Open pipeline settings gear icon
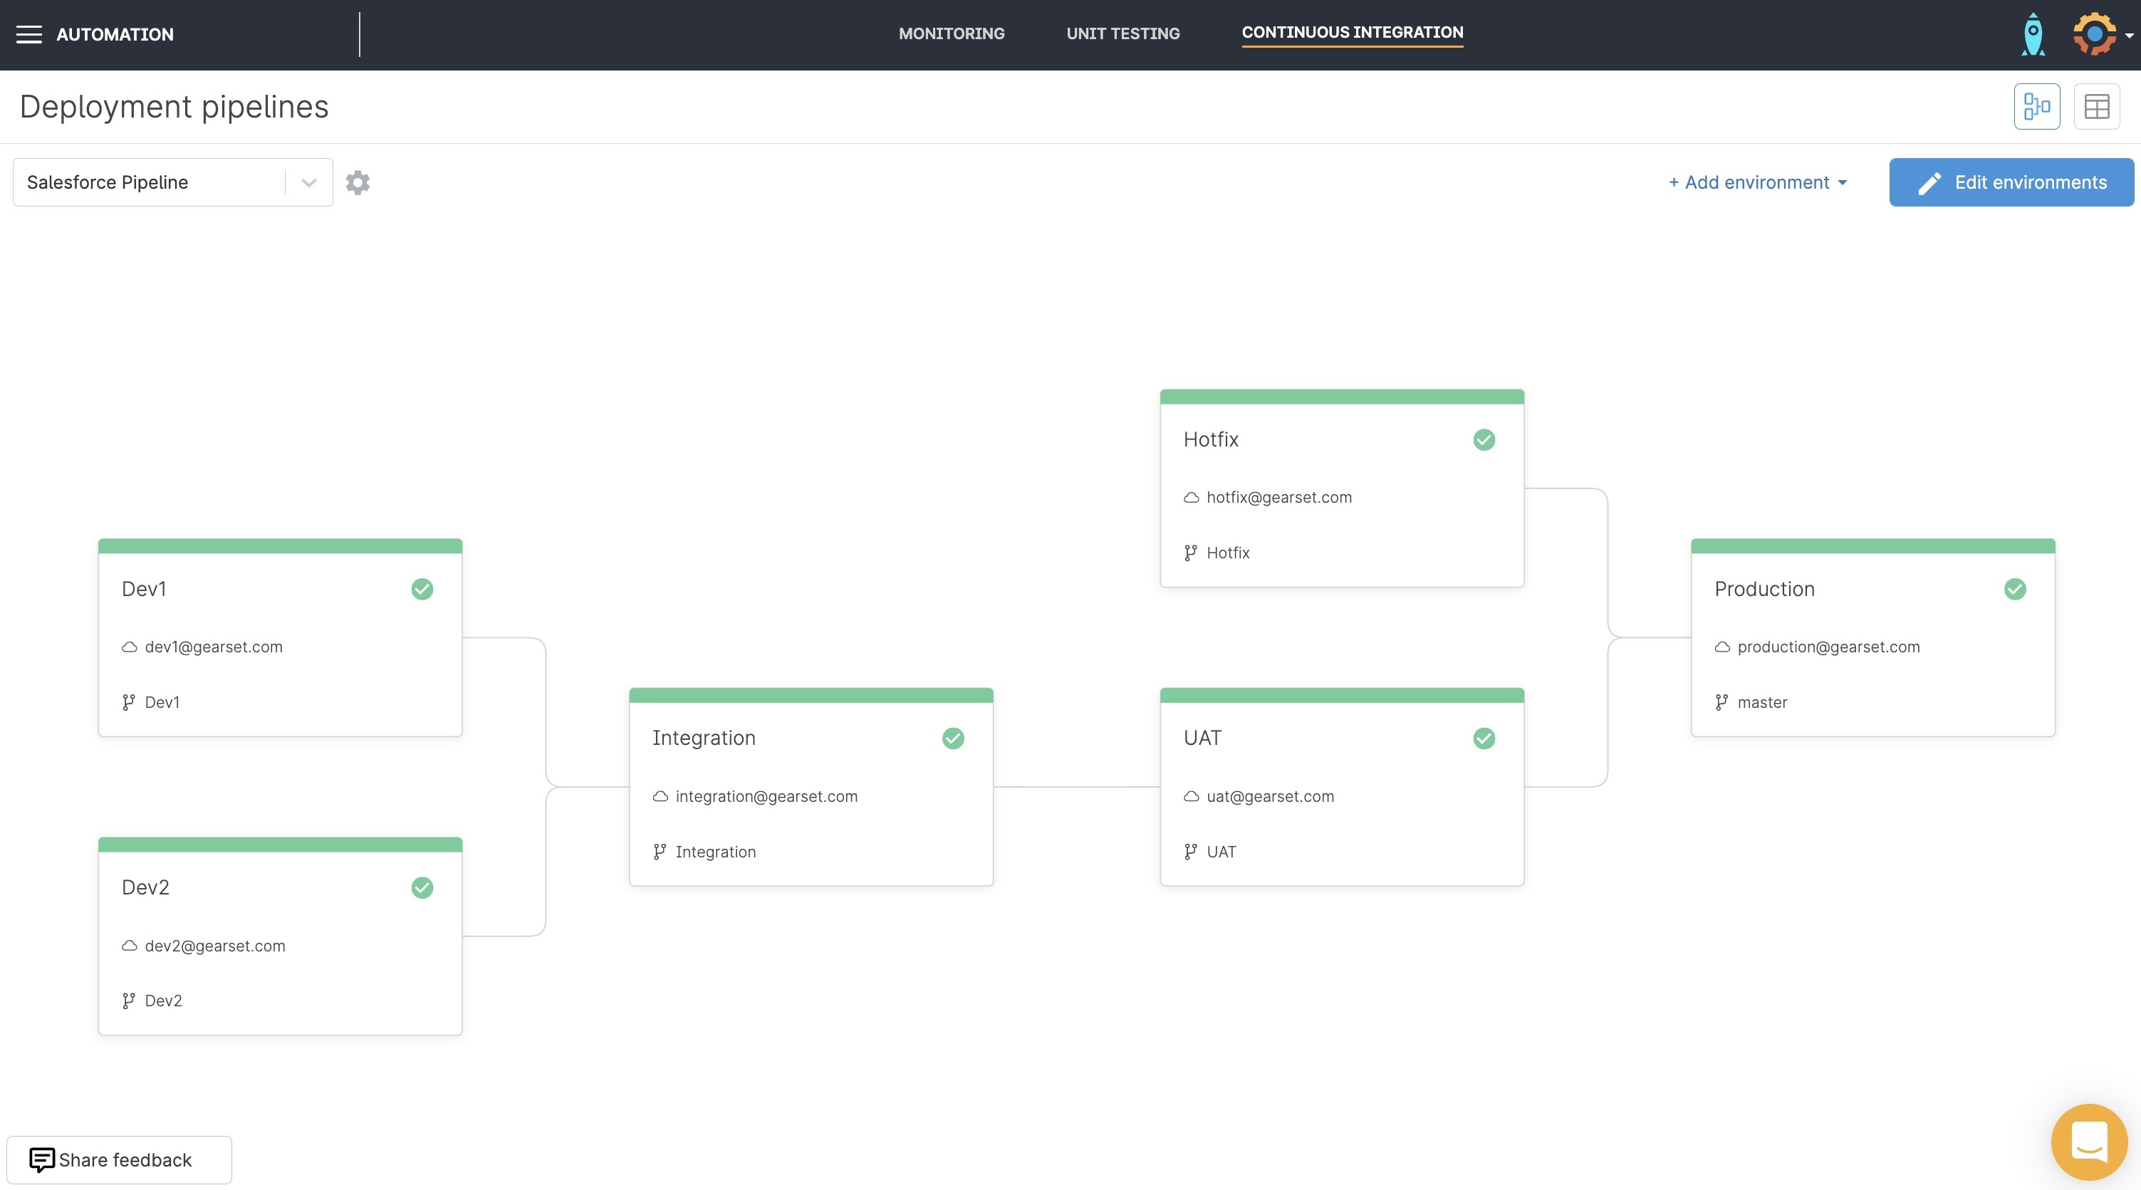 coord(358,182)
